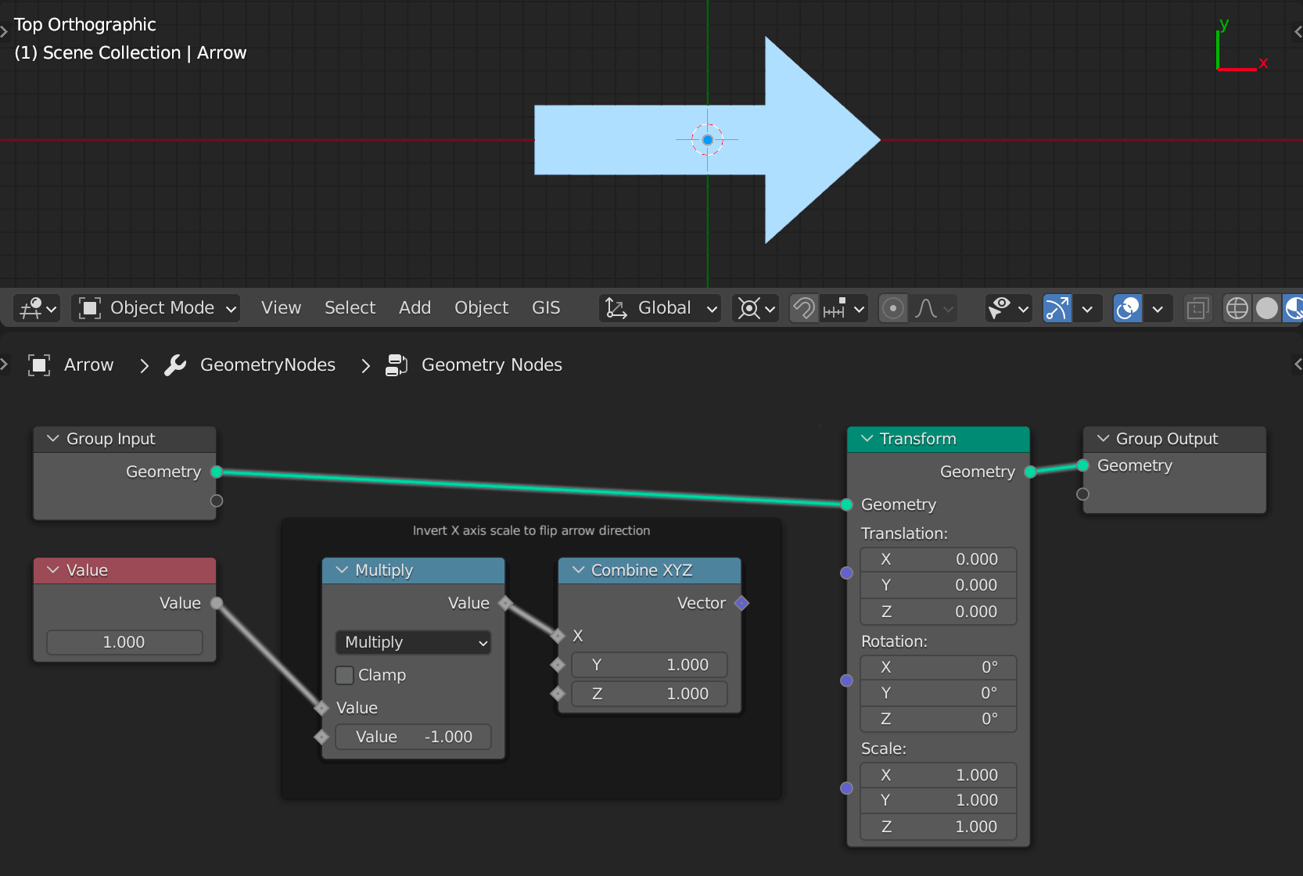Collapse the Combine XYZ node header

click(x=578, y=570)
